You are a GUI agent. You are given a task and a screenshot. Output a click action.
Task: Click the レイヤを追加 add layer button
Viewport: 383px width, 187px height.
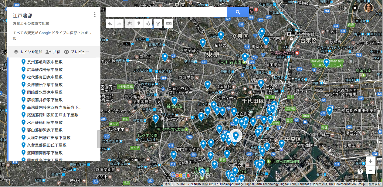(28, 52)
